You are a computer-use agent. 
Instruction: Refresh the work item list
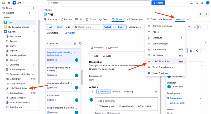[80, 43]
